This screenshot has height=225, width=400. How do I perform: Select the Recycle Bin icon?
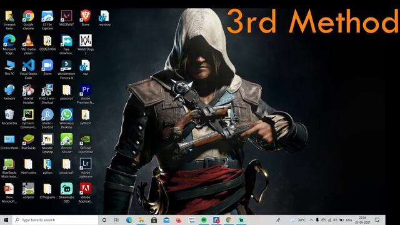9,117
